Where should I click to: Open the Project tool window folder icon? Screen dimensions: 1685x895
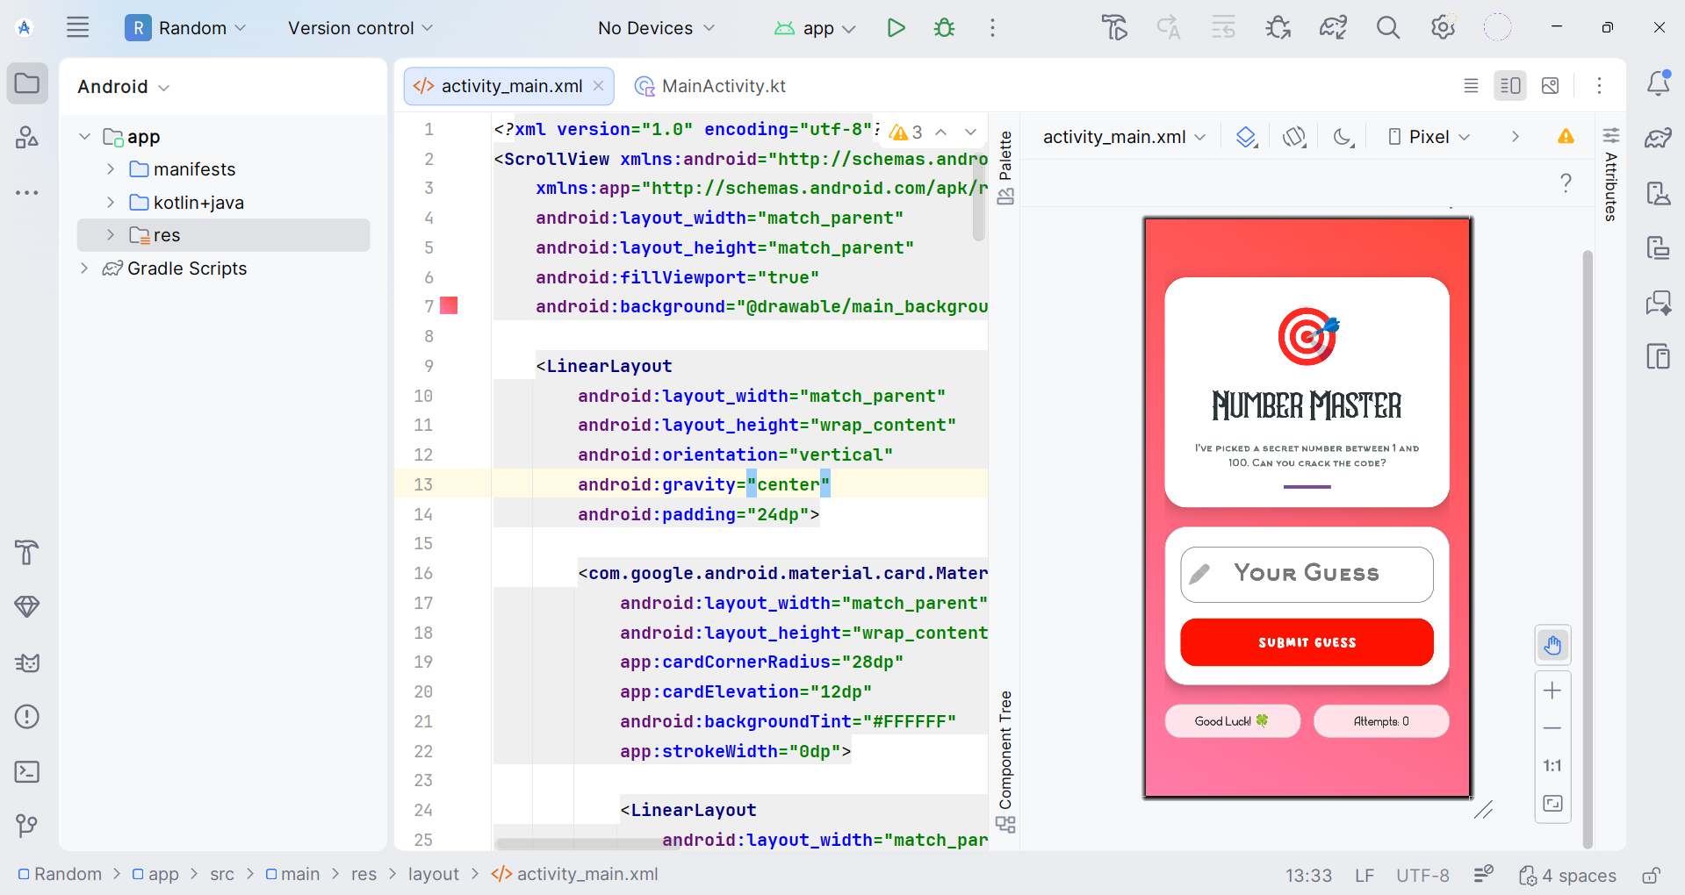pos(27,84)
